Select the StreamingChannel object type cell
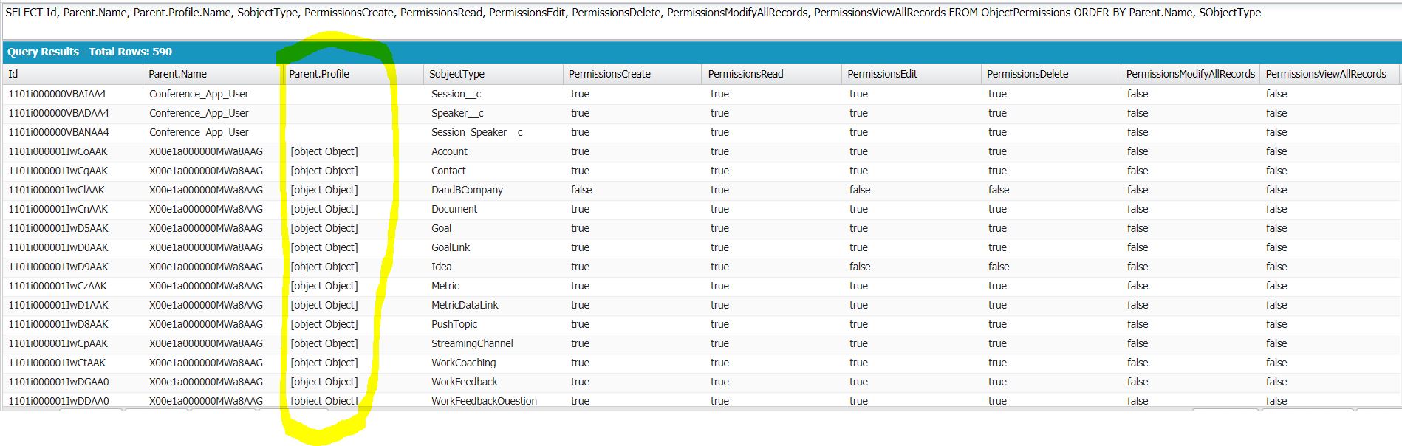The height and width of the screenshot is (446, 1402). pos(472,343)
